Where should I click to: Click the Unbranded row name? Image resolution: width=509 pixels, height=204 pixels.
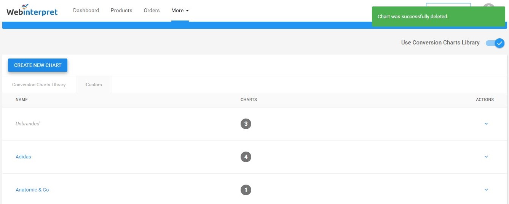click(27, 124)
